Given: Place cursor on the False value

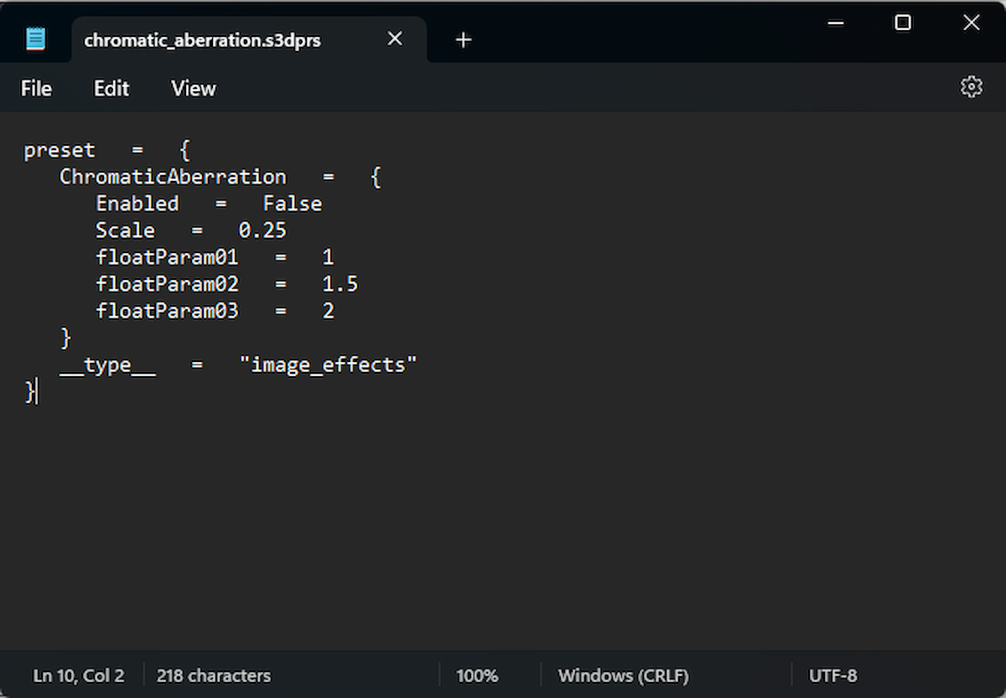Looking at the screenshot, I should (x=292, y=204).
